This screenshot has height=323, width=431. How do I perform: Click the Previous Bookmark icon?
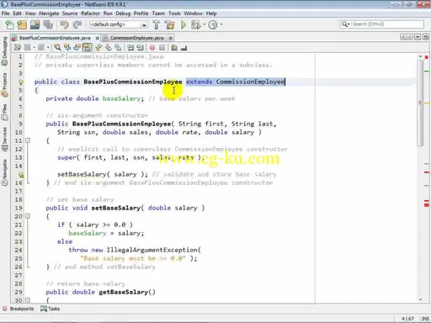[98, 48]
